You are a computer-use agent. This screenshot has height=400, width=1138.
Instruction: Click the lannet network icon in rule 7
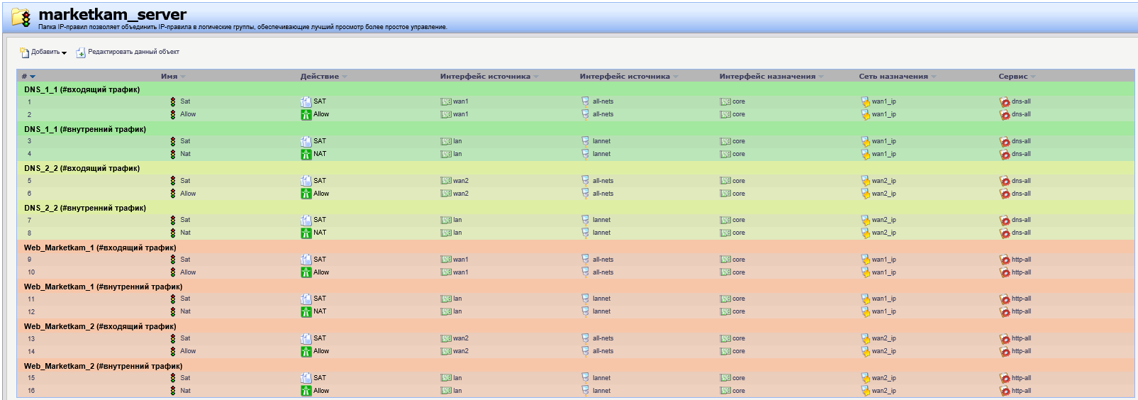586,220
